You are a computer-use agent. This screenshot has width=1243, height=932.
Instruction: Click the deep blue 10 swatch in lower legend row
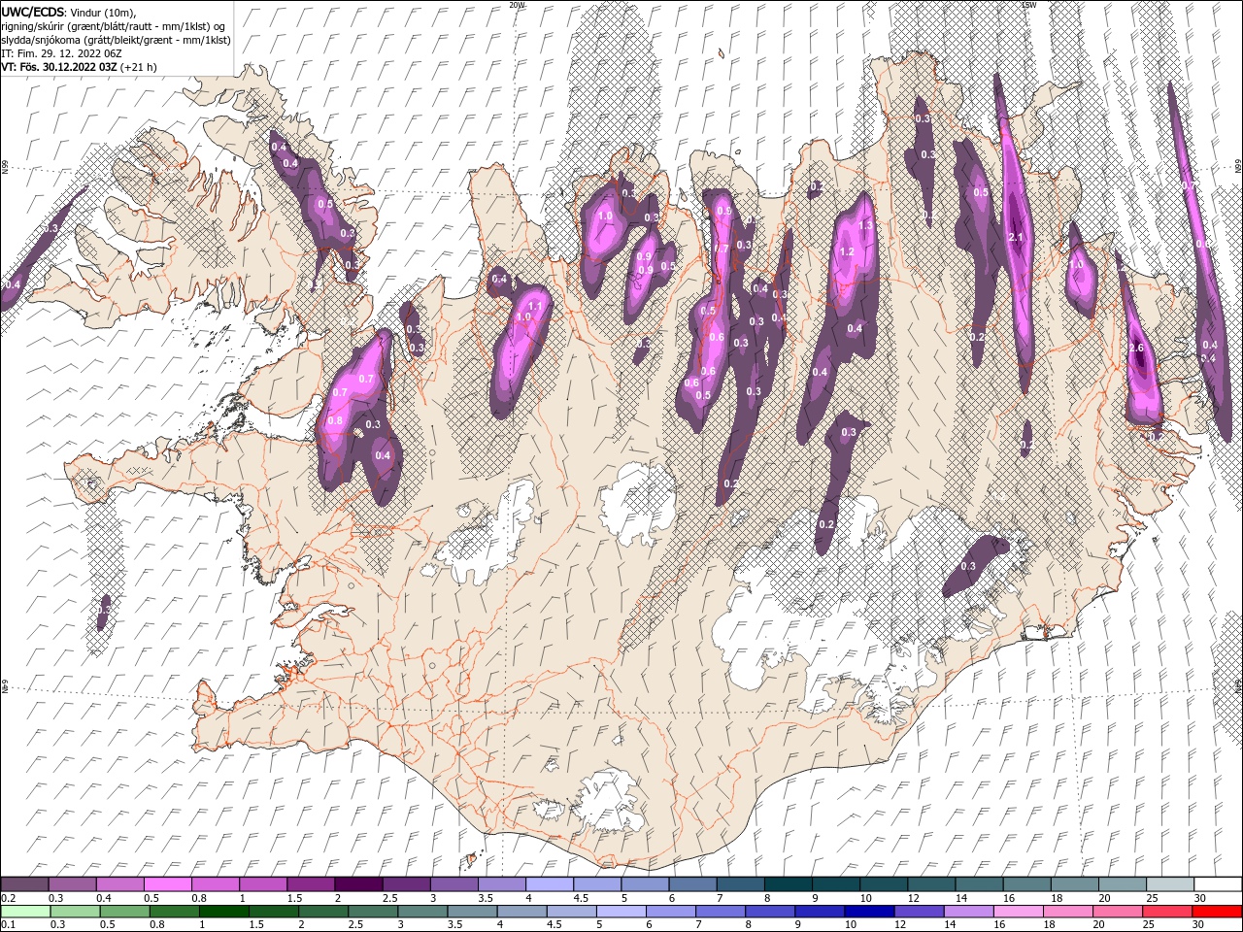[x=869, y=911]
